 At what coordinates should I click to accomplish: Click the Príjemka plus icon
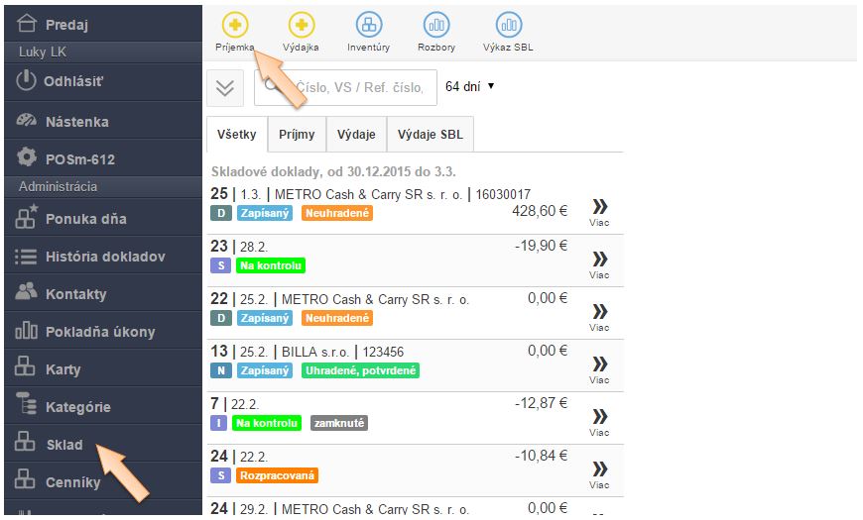tap(235, 25)
